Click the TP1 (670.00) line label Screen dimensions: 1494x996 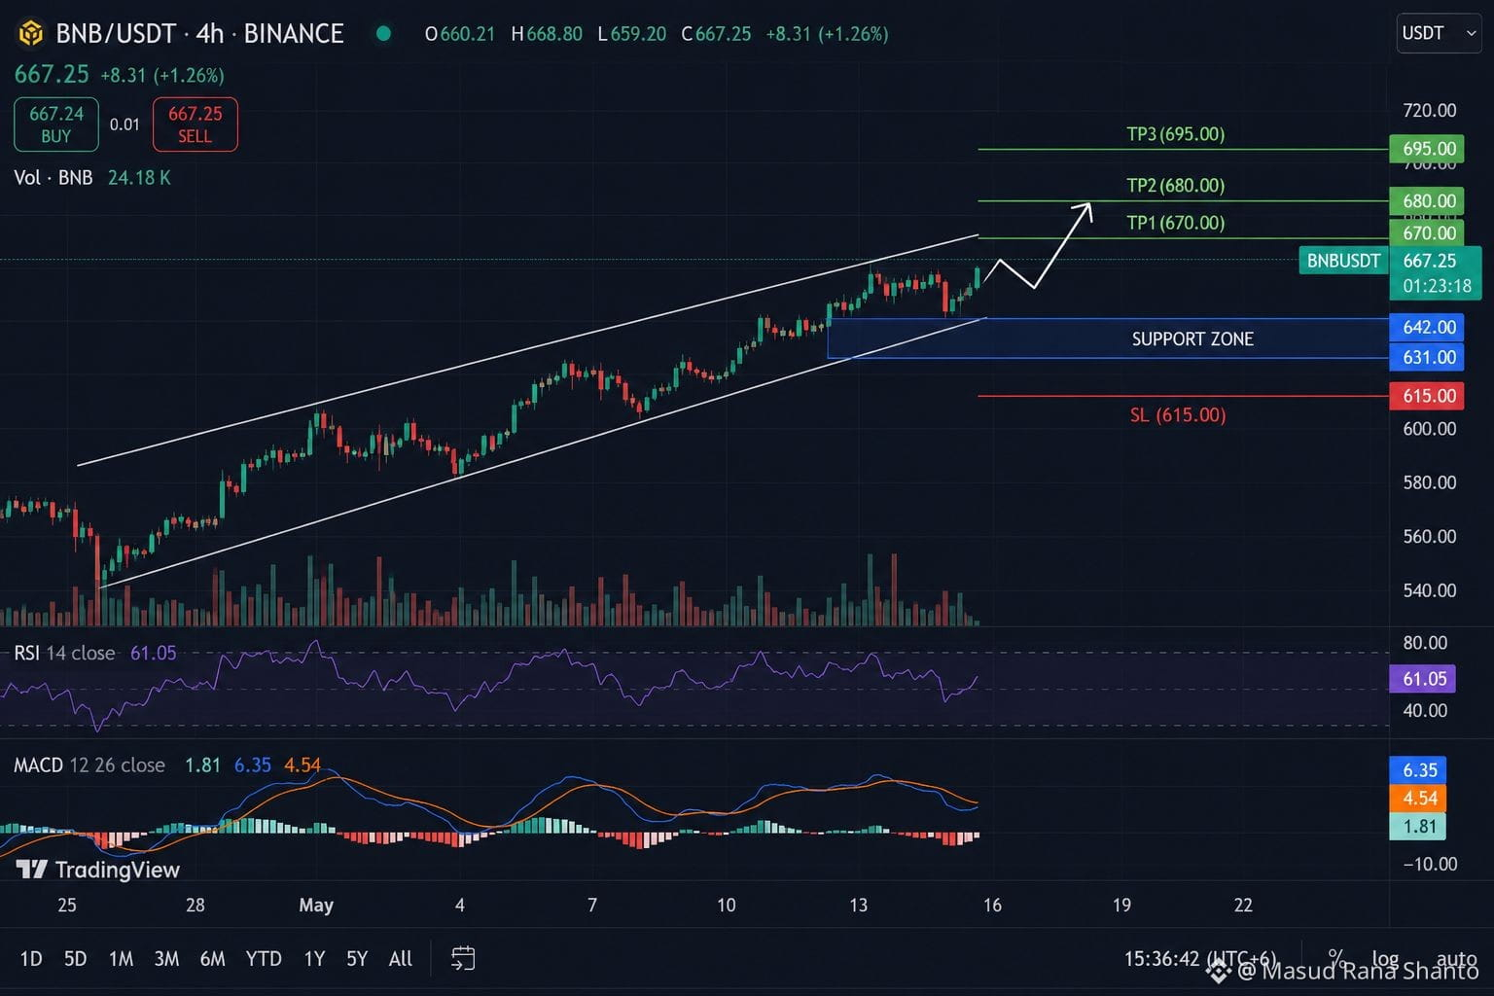(x=1175, y=223)
